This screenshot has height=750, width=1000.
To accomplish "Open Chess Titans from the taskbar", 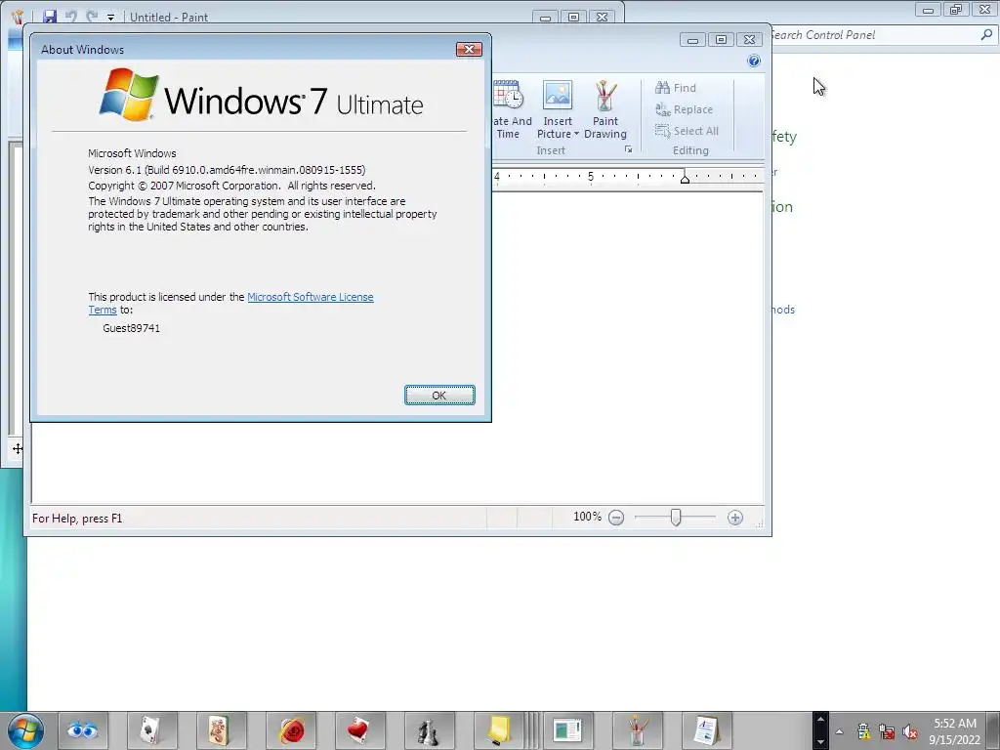I will coord(430,730).
